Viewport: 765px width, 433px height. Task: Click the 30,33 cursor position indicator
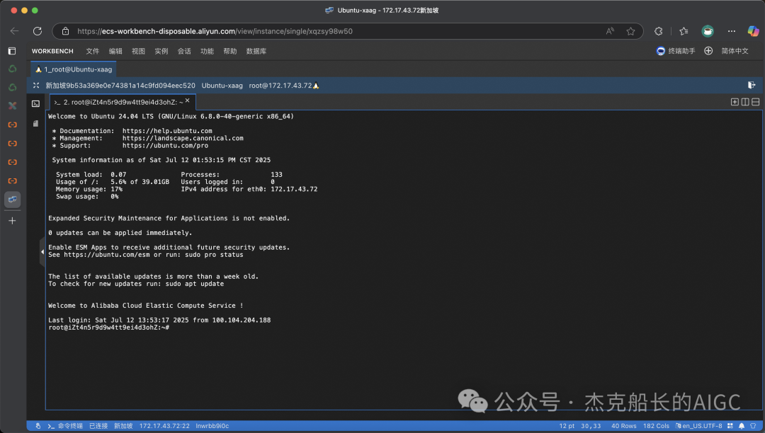[x=591, y=426]
